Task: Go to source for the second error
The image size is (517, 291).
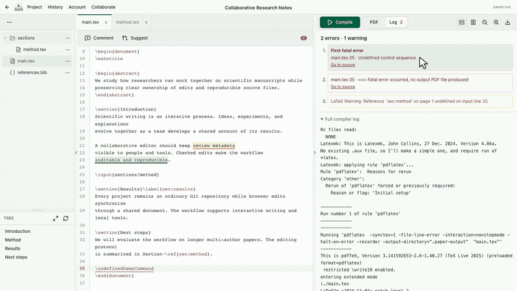Action: (x=343, y=87)
